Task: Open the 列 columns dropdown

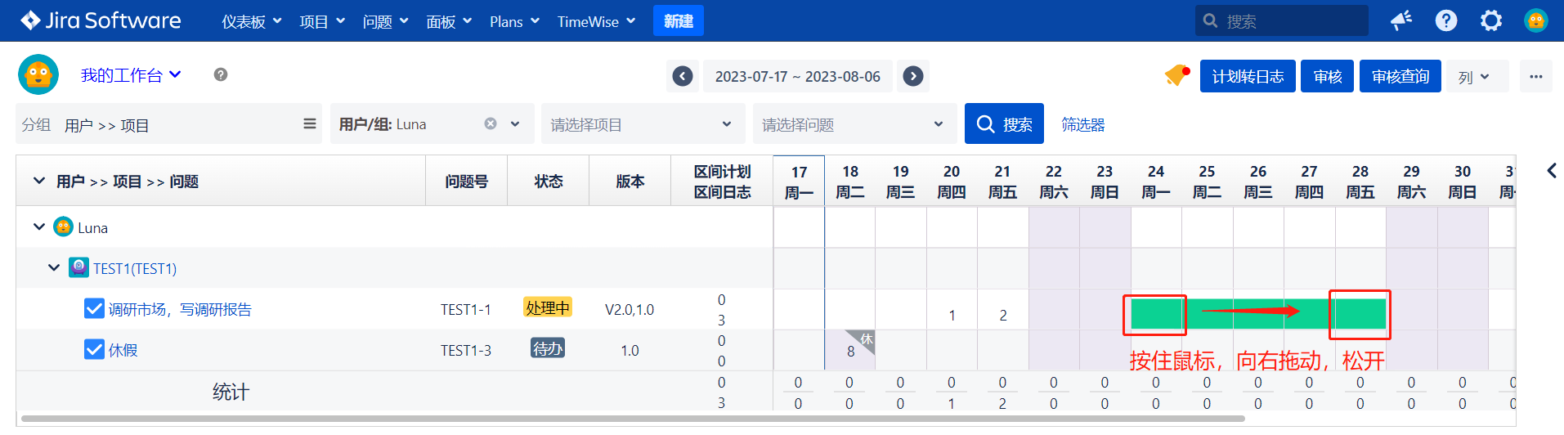Action: (1476, 77)
